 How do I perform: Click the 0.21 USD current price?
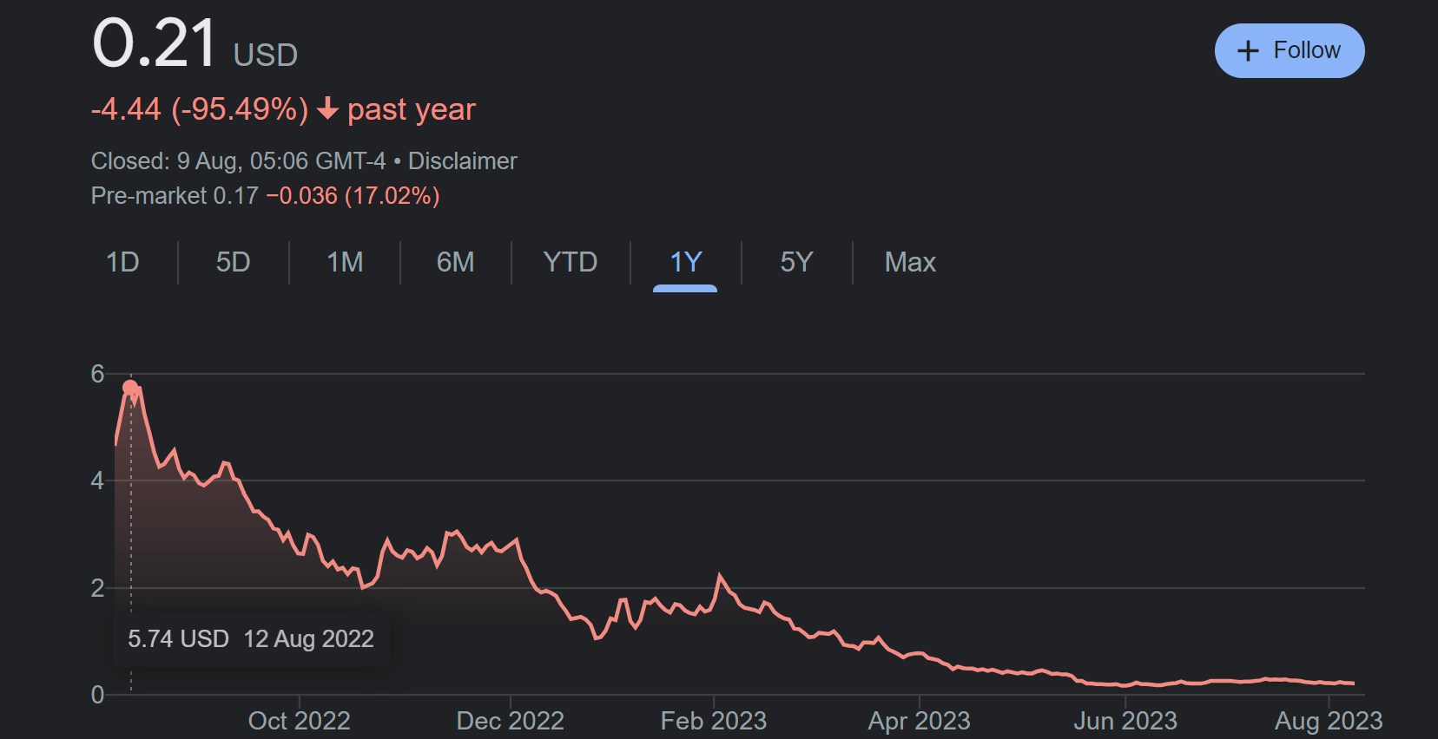click(155, 43)
